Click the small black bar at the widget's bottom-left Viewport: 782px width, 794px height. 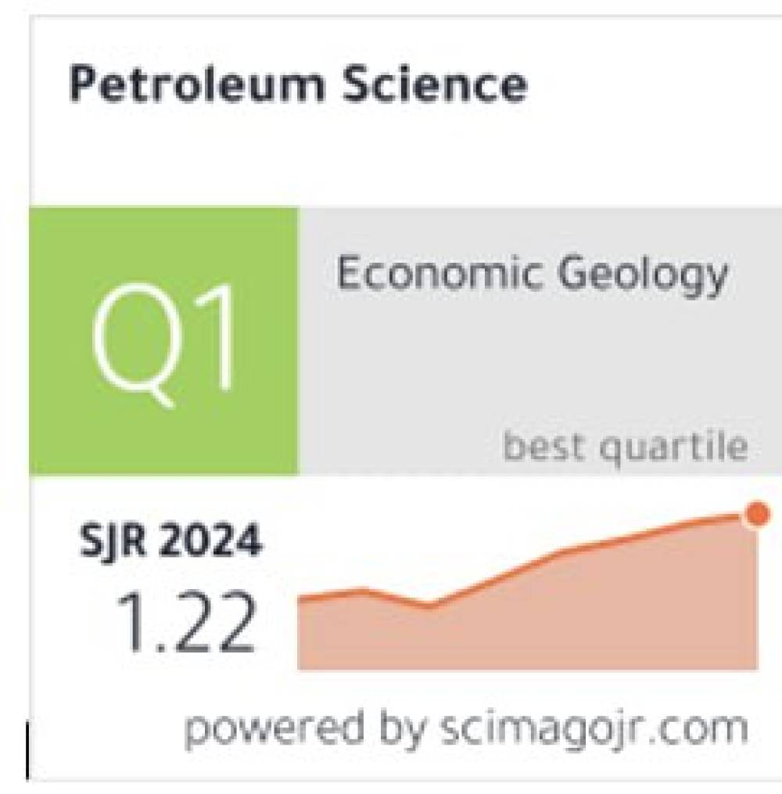point(28,751)
